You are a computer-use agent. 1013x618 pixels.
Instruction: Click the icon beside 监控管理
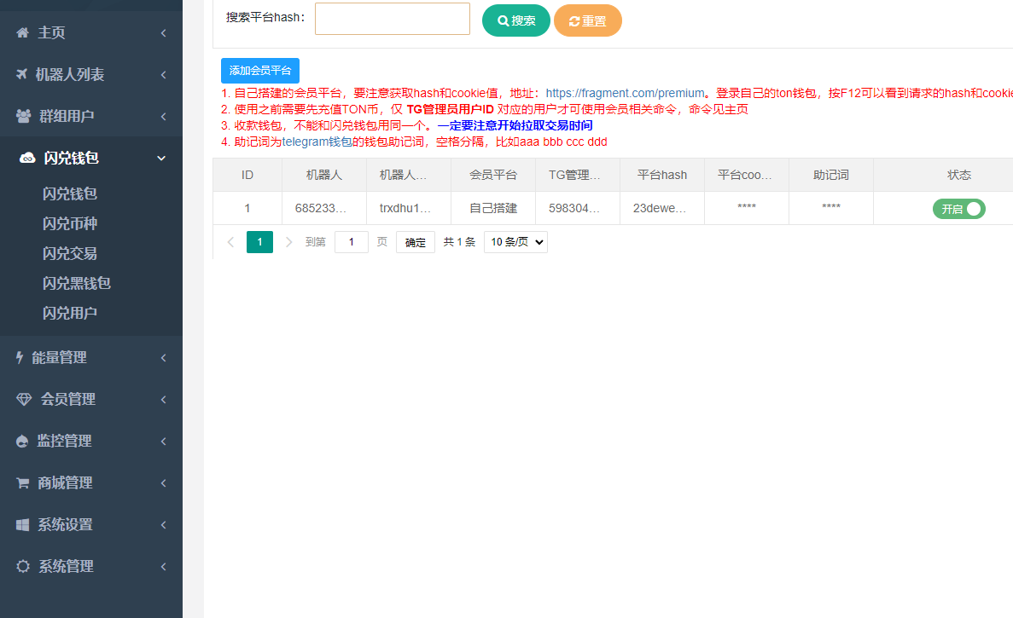point(22,442)
